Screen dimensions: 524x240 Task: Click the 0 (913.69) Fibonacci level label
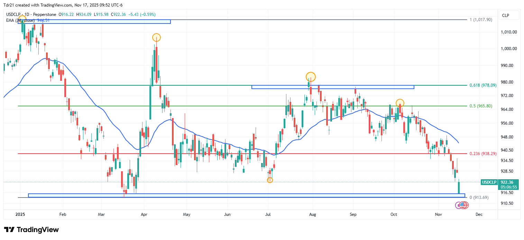[x=479, y=198]
